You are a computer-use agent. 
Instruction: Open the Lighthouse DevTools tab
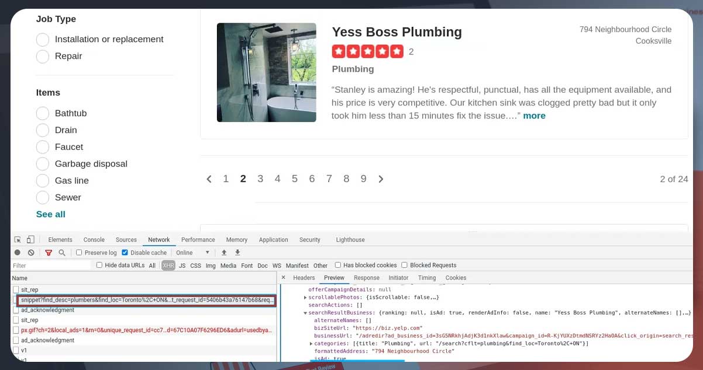pyautogui.click(x=350, y=240)
